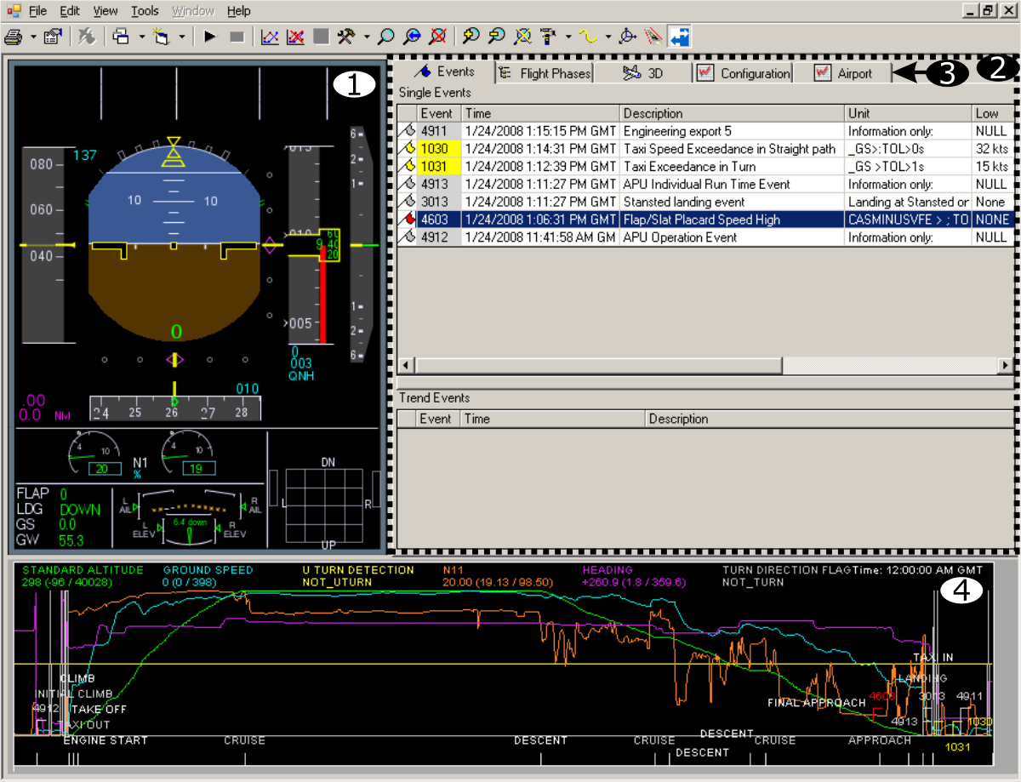1021x782 pixels.
Task: Expand the window layout dropdown arrow
Action: [x=141, y=37]
